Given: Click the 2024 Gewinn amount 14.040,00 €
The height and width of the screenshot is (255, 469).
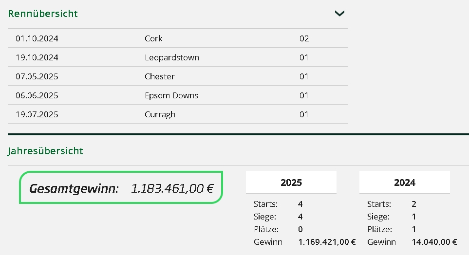Looking at the screenshot, I should click(434, 242).
